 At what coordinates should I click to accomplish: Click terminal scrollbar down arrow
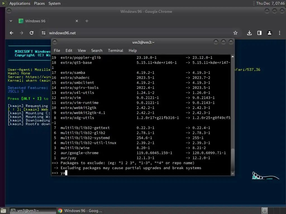pos(233,174)
